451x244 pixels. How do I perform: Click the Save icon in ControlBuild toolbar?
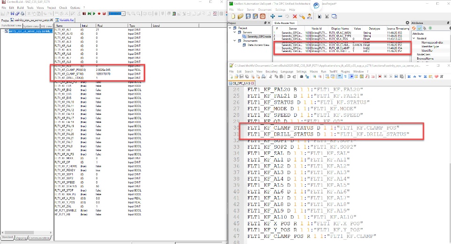12,14
